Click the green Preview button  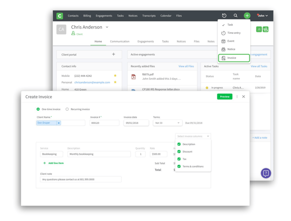pos(225,97)
